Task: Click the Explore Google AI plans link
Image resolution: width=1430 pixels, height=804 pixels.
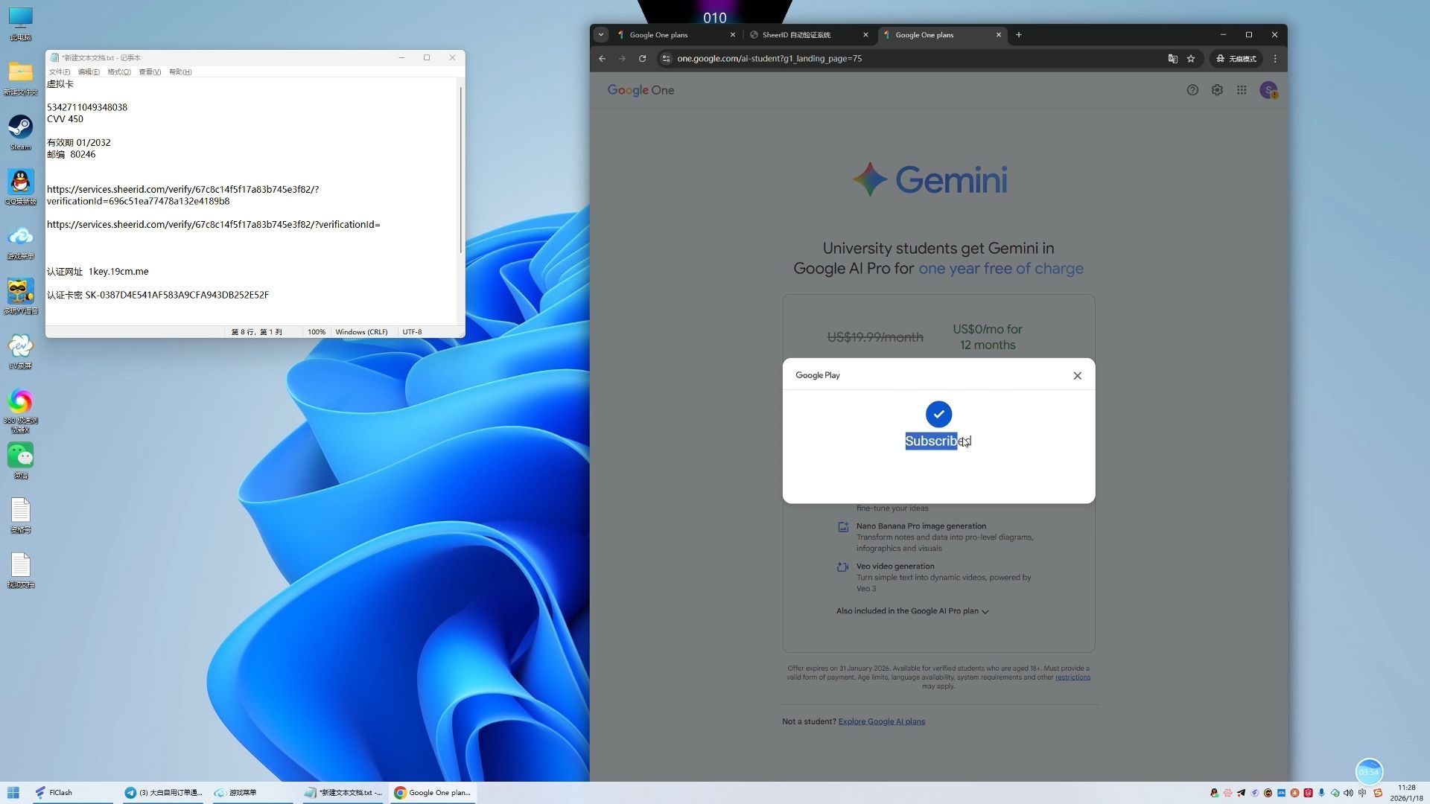Action: pyautogui.click(x=881, y=721)
